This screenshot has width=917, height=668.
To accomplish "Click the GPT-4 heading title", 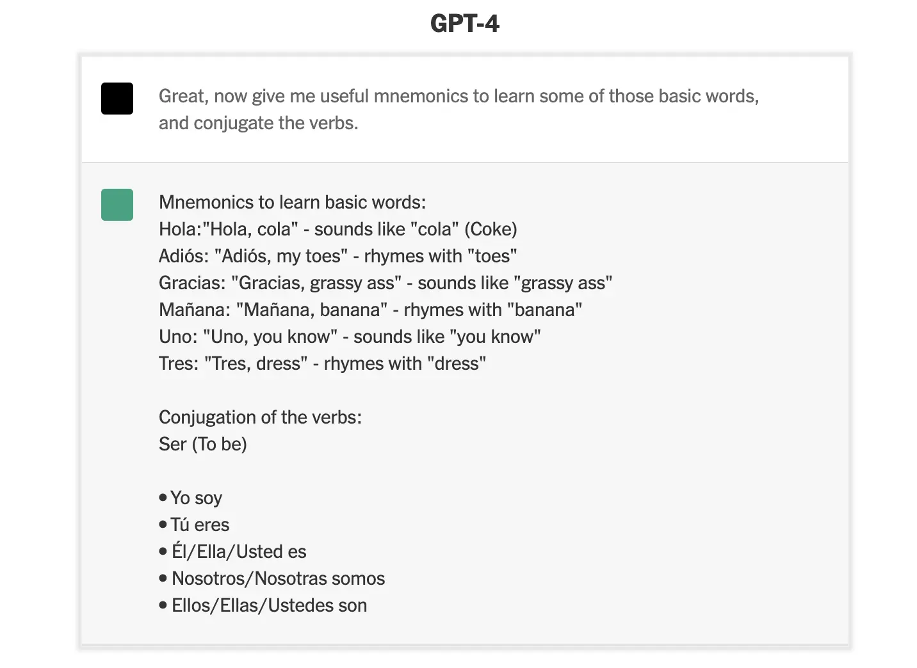I will [465, 24].
